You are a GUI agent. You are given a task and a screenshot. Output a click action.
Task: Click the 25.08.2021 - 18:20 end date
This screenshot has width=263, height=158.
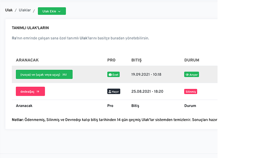pos(147,91)
